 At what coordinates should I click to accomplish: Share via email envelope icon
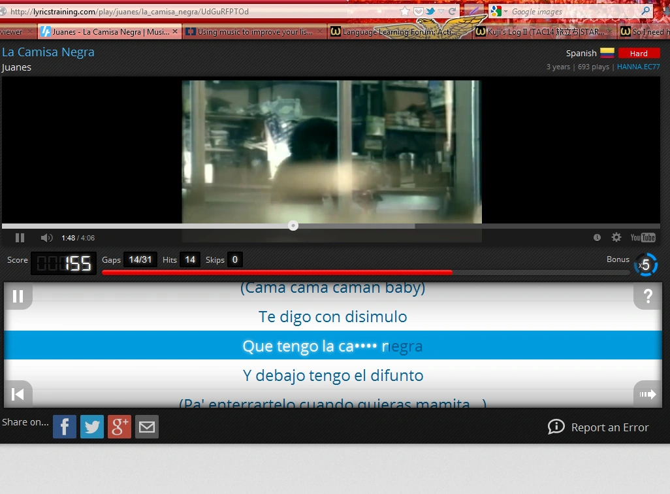(146, 427)
